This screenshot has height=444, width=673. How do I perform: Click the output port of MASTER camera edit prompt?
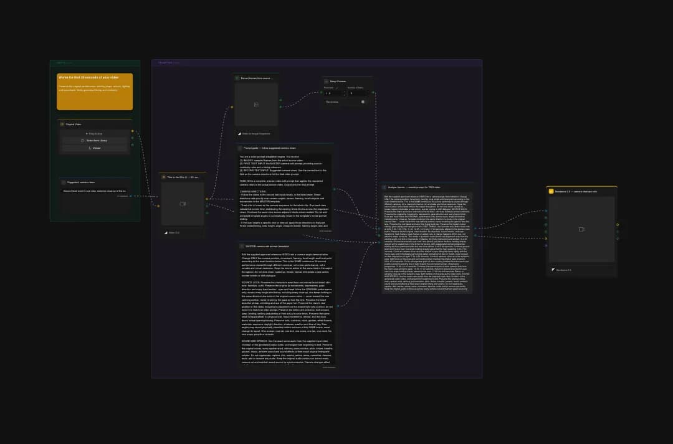coord(338,306)
